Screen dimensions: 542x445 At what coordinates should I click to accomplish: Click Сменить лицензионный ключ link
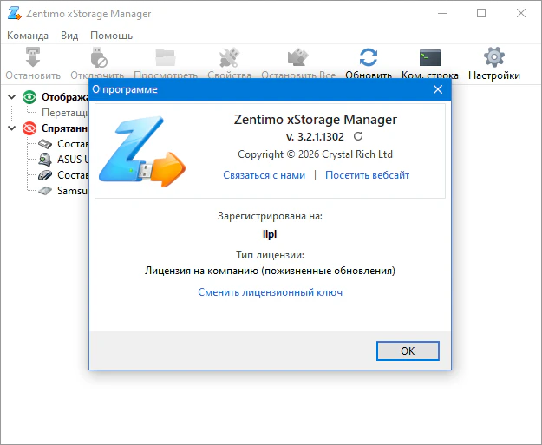(x=270, y=292)
